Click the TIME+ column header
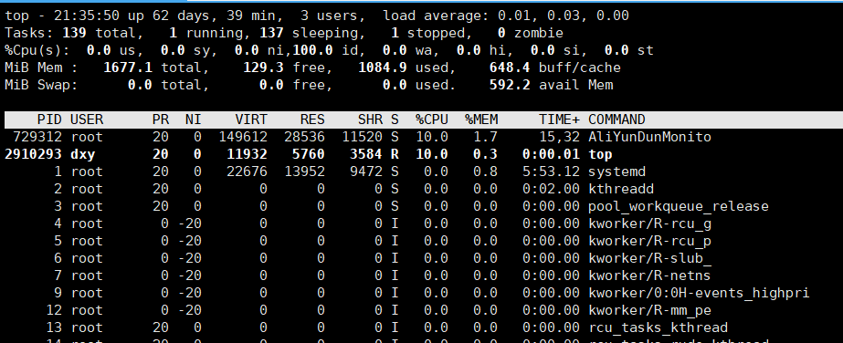 pyautogui.click(x=560, y=120)
